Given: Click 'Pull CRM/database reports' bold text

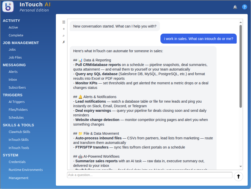Looking at the screenshot, I should coord(98,65).
